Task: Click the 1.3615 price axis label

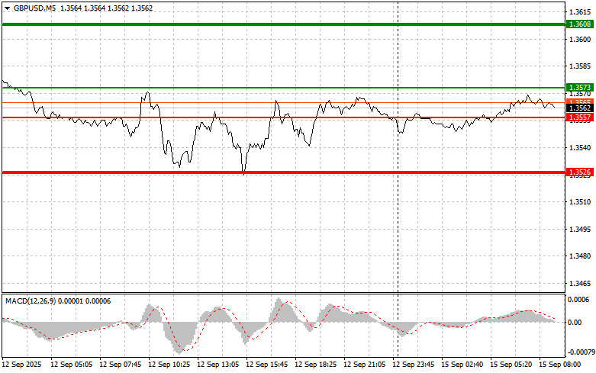Action: (579, 12)
